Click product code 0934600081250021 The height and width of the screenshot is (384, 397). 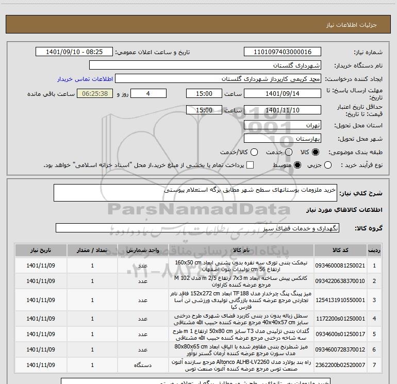click(x=340, y=265)
